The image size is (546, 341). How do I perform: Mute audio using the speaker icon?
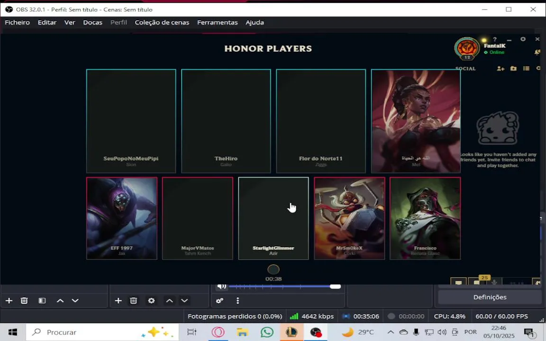(222, 287)
